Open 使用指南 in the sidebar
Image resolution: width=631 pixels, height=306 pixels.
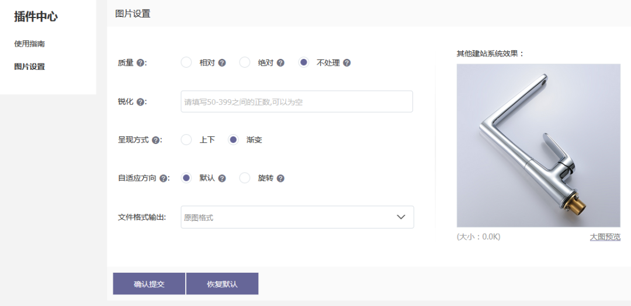click(x=29, y=44)
